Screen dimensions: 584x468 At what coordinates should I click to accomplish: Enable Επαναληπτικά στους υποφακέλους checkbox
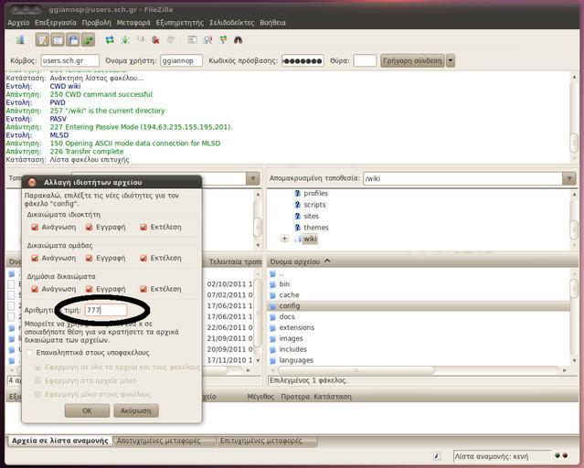(x=30, y=353)
